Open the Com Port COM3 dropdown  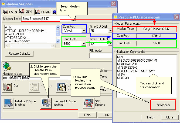click(84, 31)
